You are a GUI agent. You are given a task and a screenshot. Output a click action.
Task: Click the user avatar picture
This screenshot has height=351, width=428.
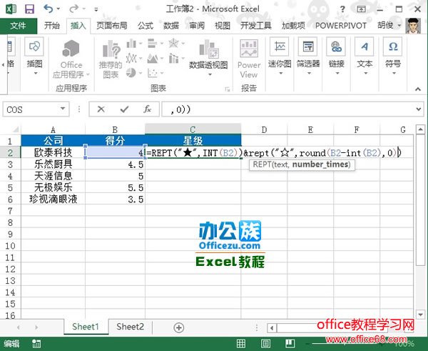pyautogui.click(x=412, y=26)
